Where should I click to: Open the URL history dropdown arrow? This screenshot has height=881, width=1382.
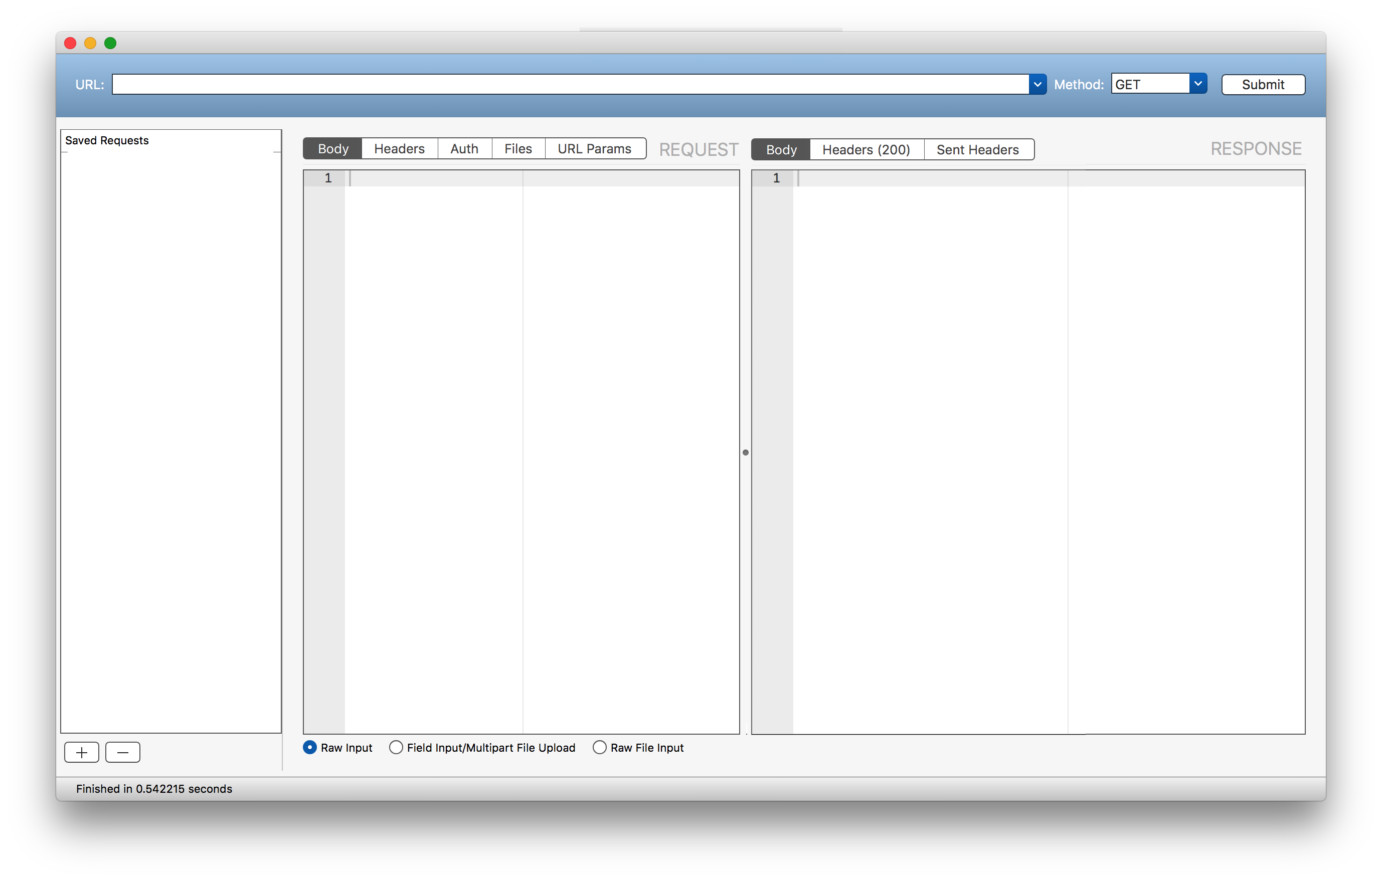pyautogui.click(x=1037, y=84)
